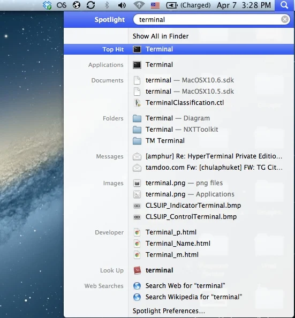295x318 pixels.
Task: Open Terminal_m.html
Action: tap(172, 255)
